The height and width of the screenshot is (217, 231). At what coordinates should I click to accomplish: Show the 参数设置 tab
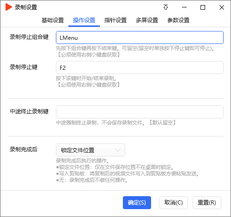coord(178,20)
